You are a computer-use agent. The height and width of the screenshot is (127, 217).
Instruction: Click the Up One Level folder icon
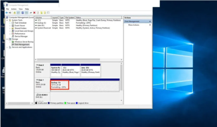(15, 13)
